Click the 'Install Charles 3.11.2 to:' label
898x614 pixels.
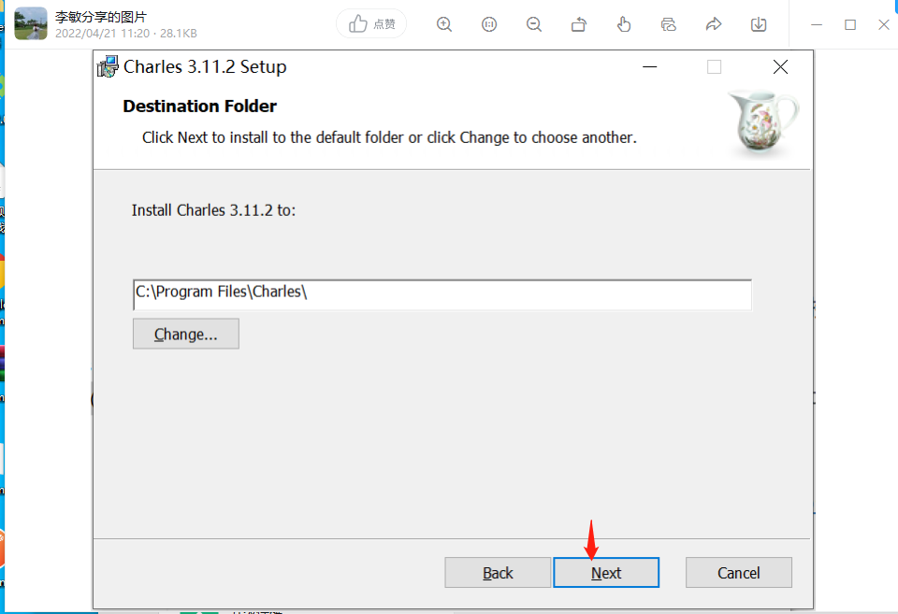(x=213, y=210)
